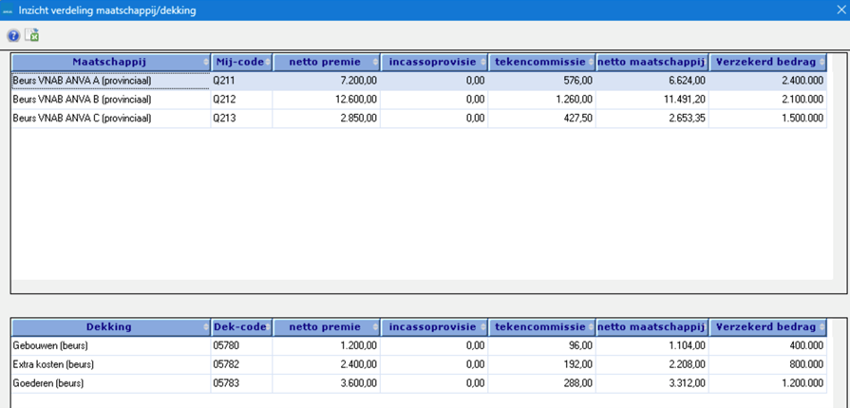
Task: Select row Beurs VNAB ANVA B (provinciaal)
Action: (420, 100)
